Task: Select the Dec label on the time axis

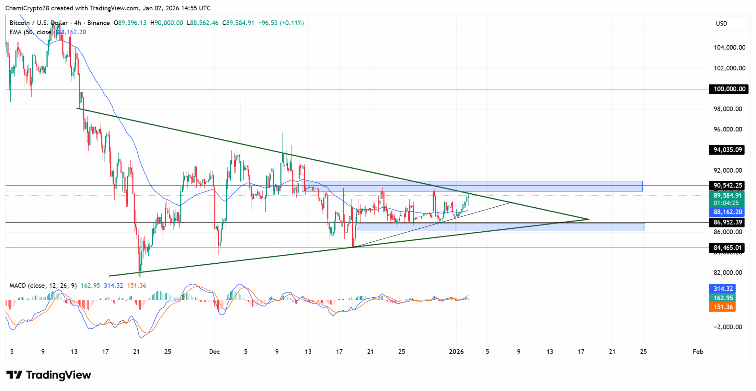Action: (x=214, y=352)
